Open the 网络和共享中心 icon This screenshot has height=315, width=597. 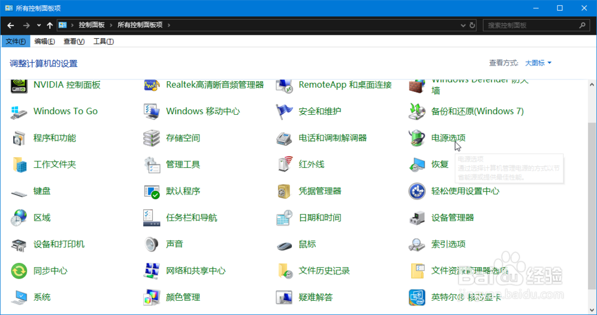152,271
